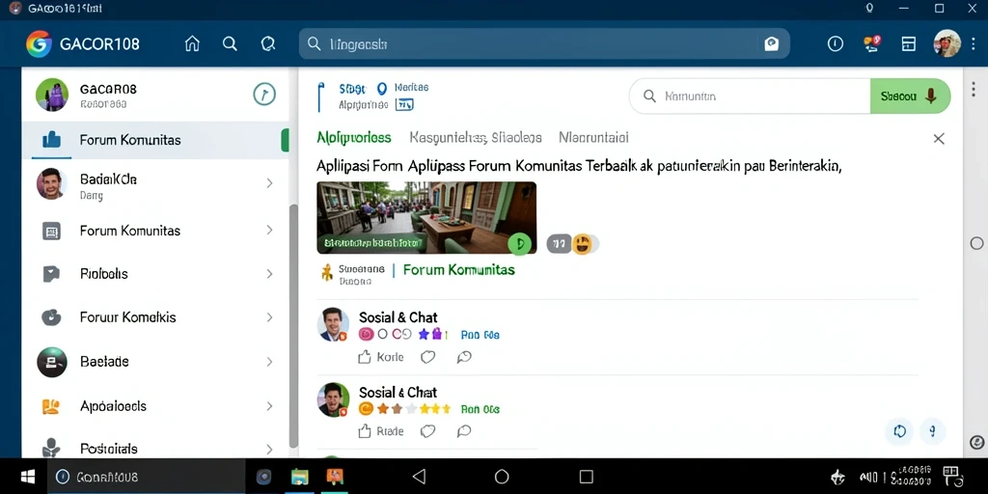Click the Komunitas search input field

(x=750, y=96)
